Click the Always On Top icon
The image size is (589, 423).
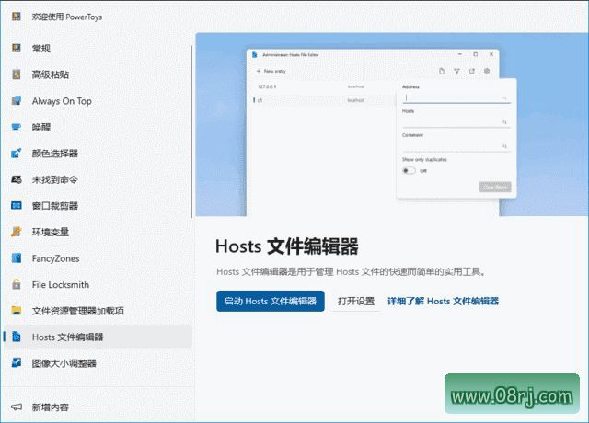[x=17, y=100]
